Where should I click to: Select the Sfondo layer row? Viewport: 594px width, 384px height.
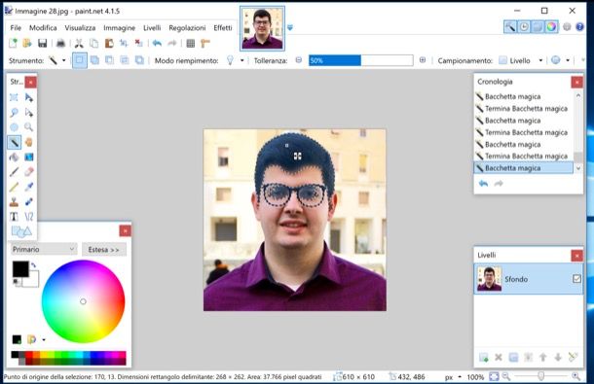pyautogui.click(x=529, y=279)
